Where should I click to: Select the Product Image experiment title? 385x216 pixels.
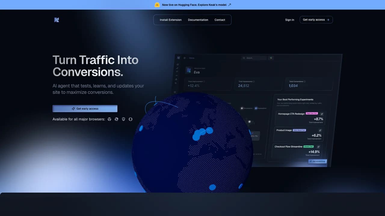click(284, 130)
